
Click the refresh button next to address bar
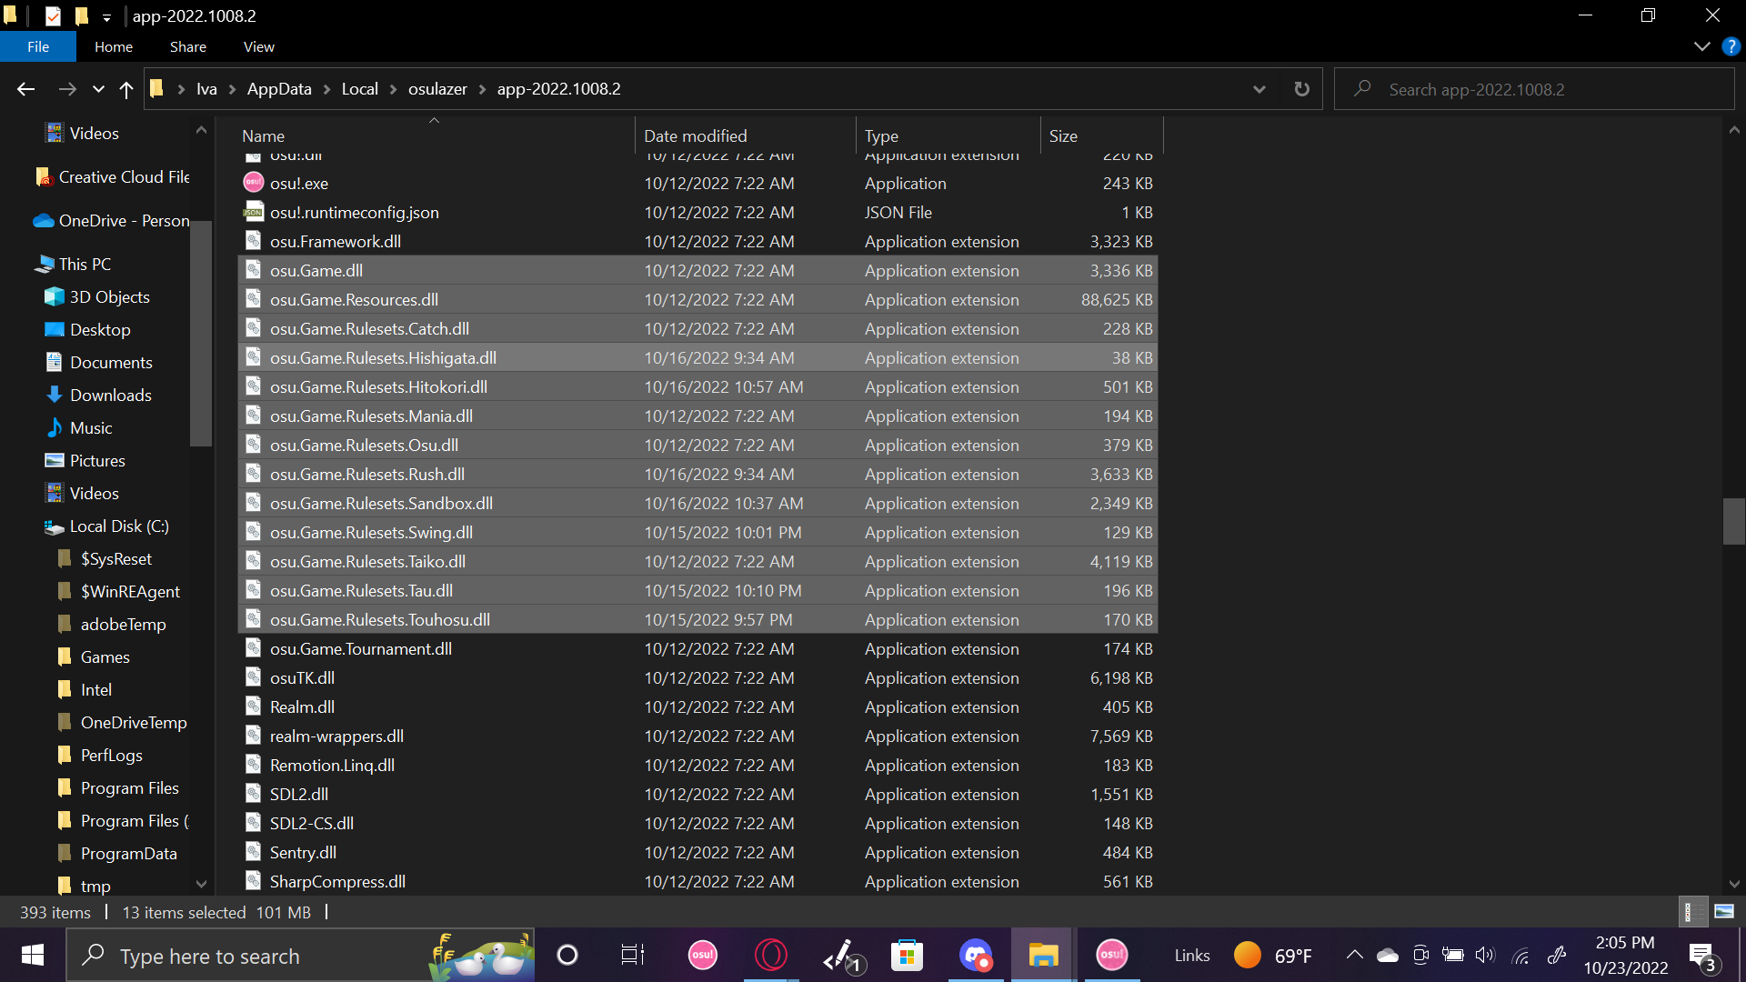(1301, 89)
